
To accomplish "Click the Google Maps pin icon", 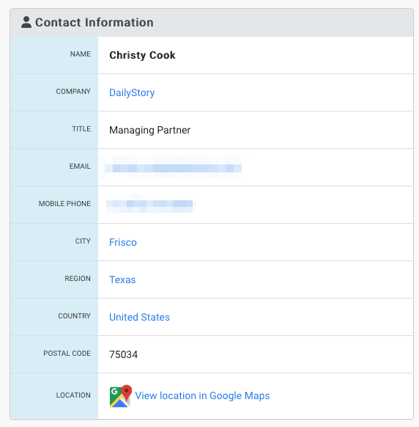I will [120, 395].
